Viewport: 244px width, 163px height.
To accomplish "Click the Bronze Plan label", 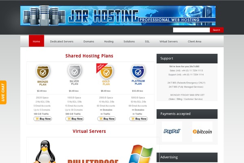I will pos(43,83).
